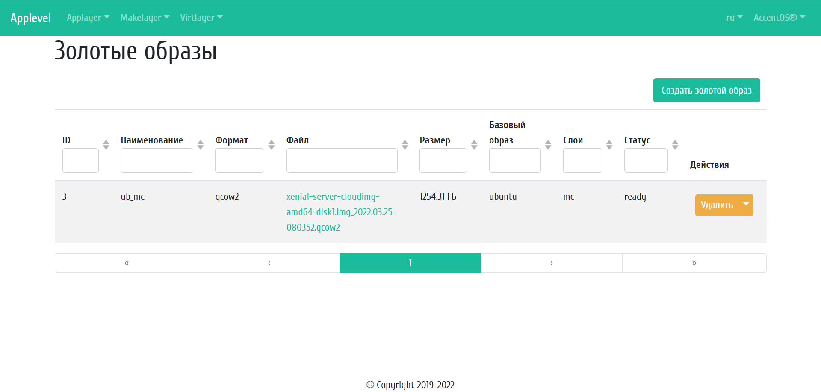Viewport: 821px width, 392px height.
Task: Click the Создать золотой образ button
Action: point(706,90)
